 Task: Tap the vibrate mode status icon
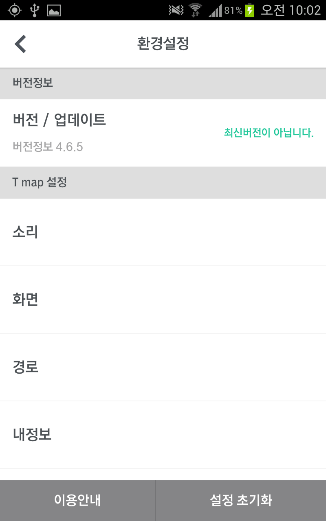click(176, 11)
